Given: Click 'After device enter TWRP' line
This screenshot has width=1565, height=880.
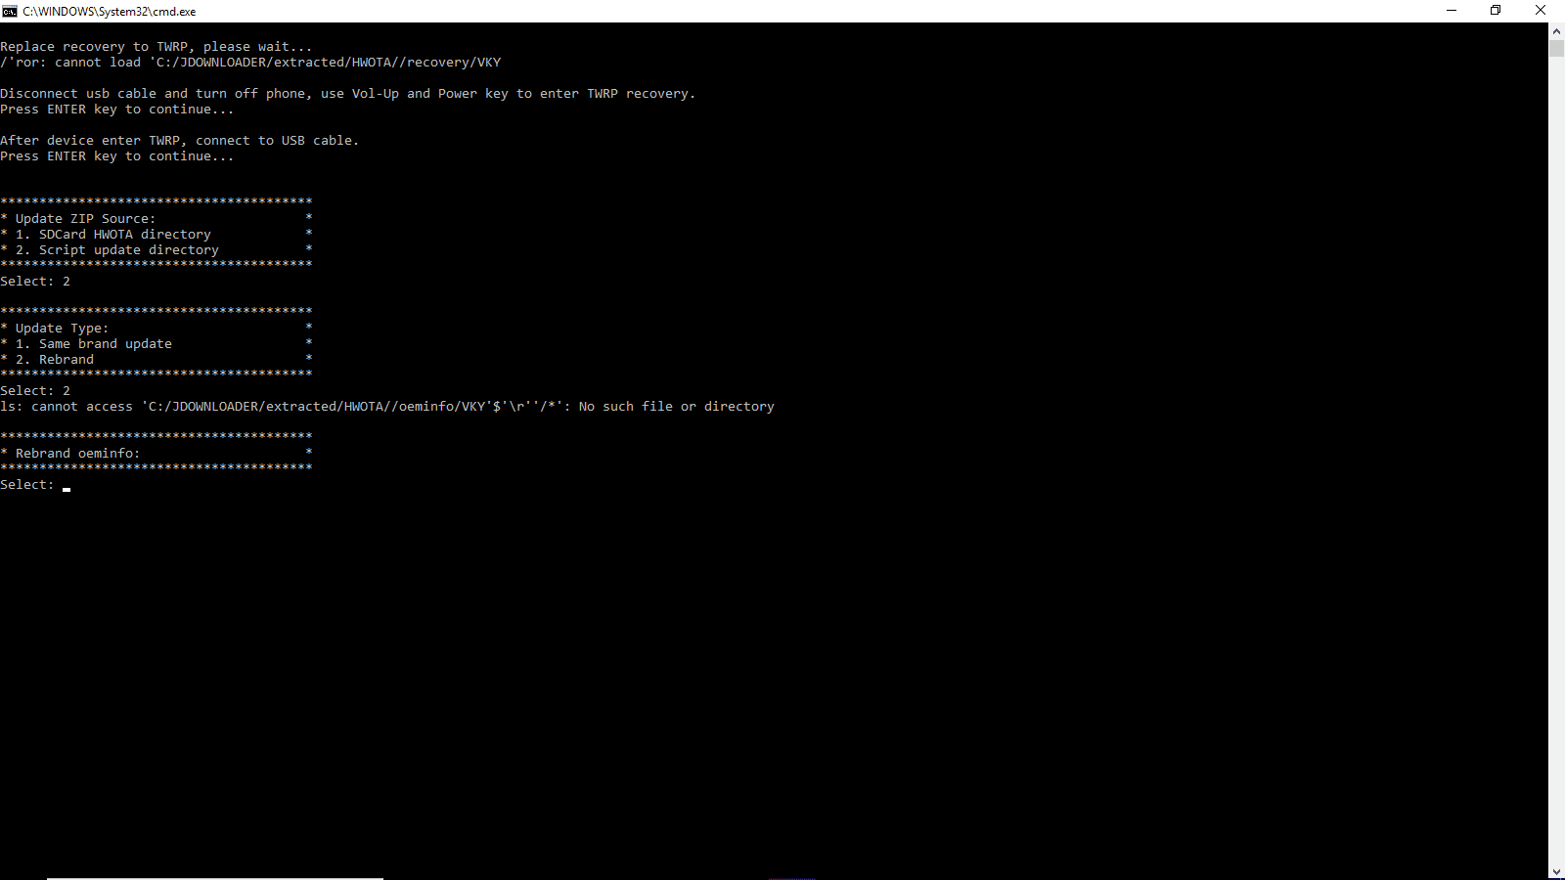Looking at the screenshot, I should click(x=180, y=141).
